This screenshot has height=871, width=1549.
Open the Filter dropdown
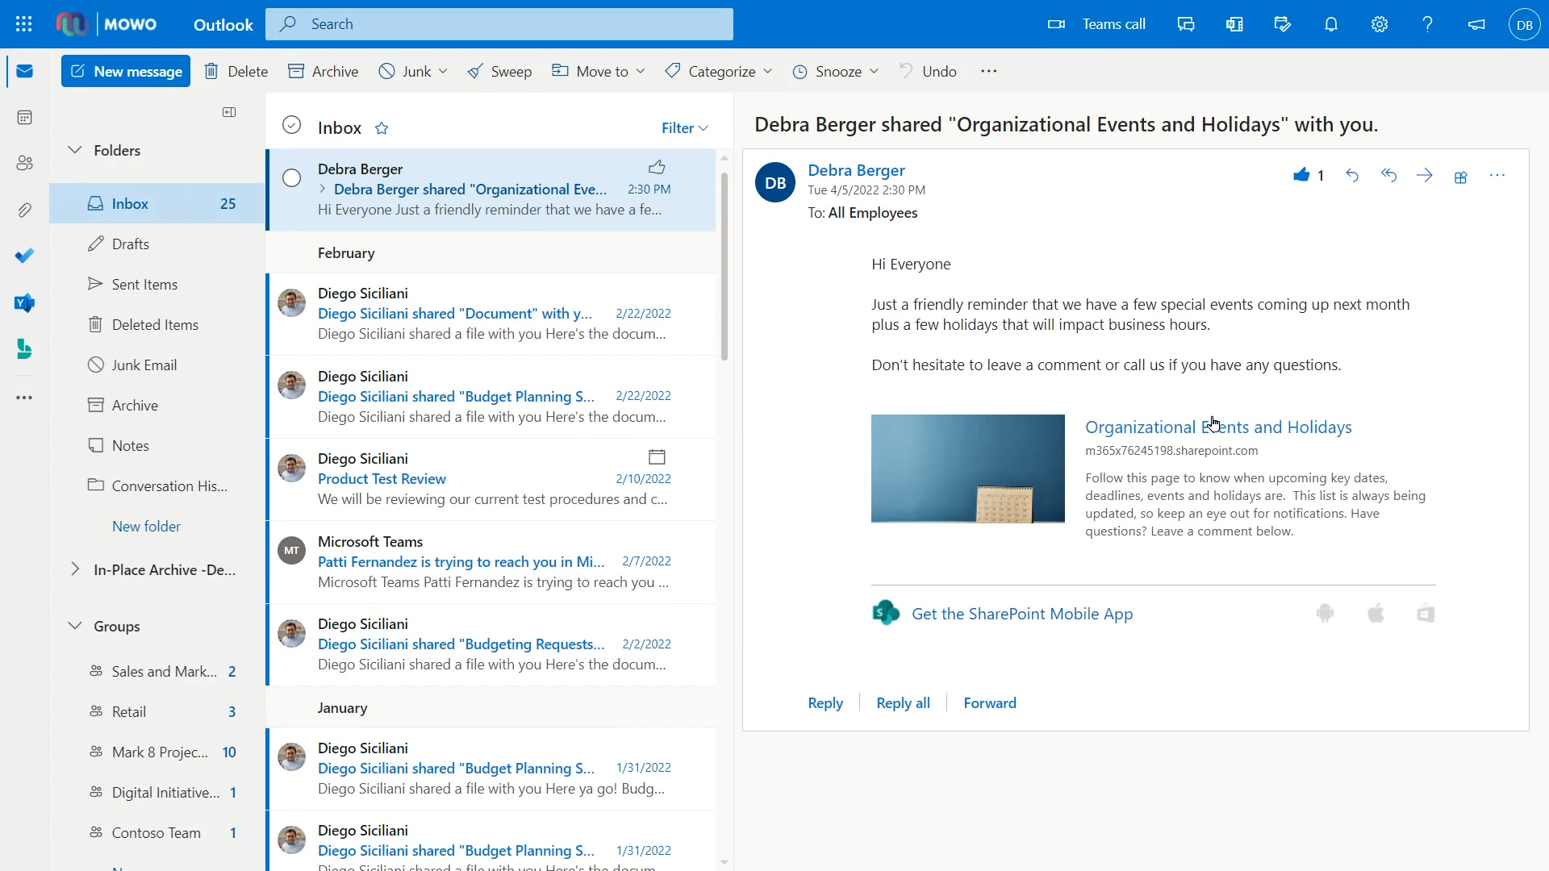click(x=684, y=127)
